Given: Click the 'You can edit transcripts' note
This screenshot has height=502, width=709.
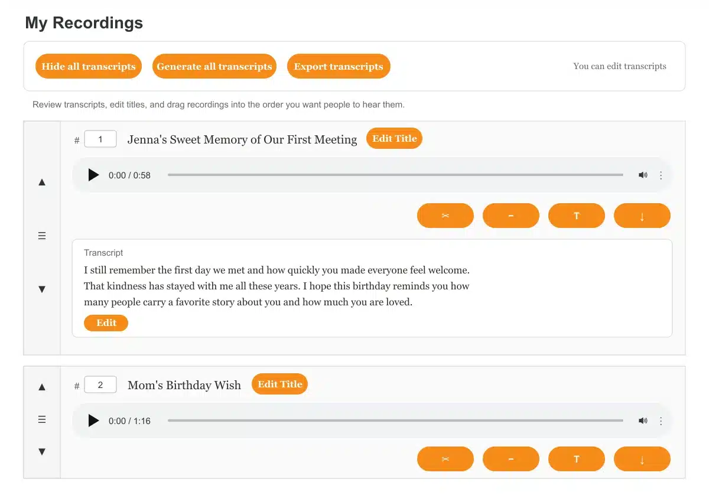Looking at the screenshot, I should coord(620,66).
